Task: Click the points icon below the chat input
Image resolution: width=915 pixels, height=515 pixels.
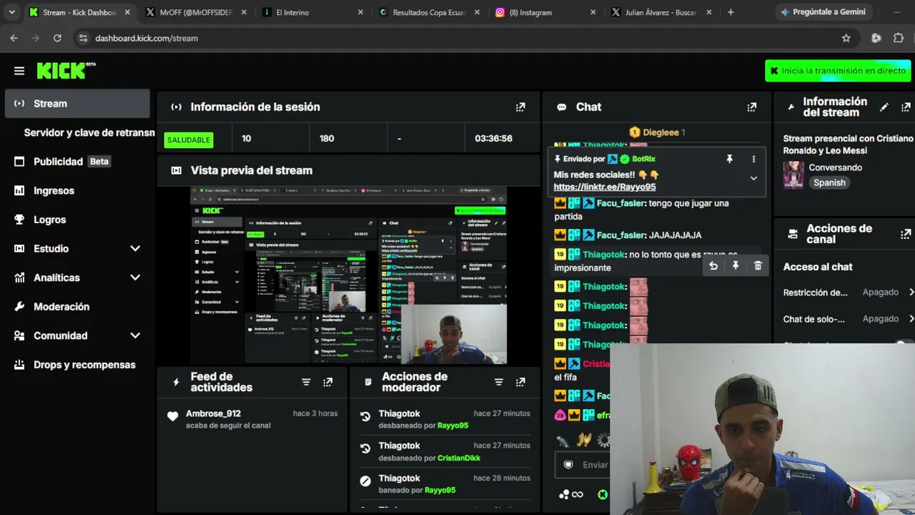Action: [570, 494]
